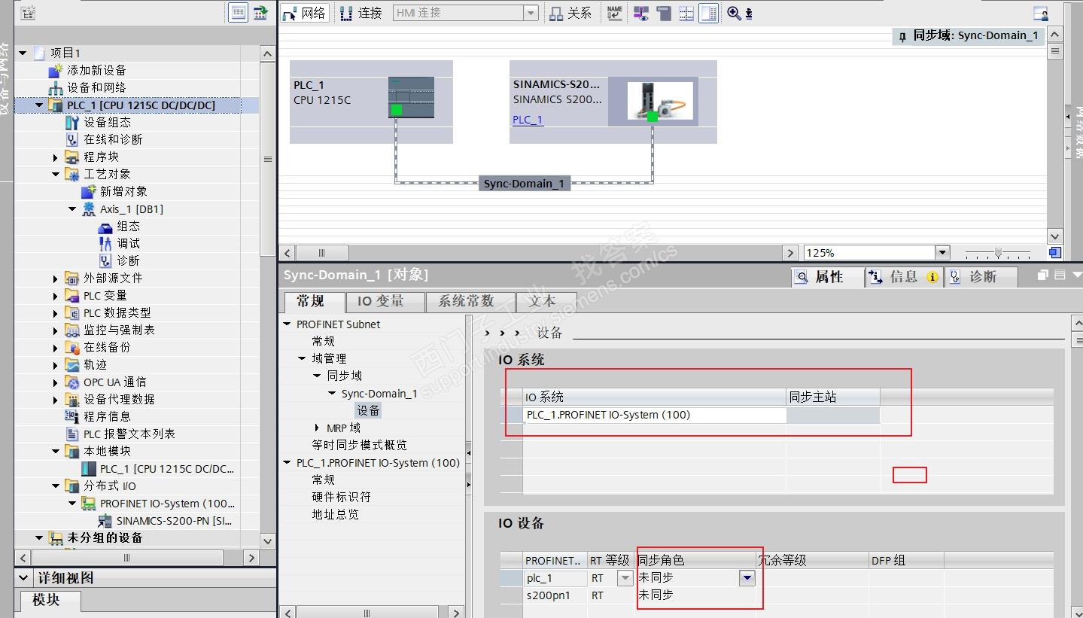The height and width of the screenshot is (618, 1083).
Task: Click the 连接 connections toolbar button
Action: 360,13
